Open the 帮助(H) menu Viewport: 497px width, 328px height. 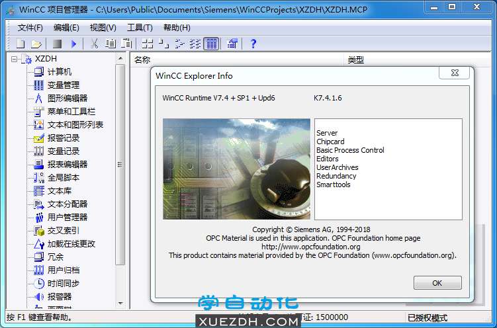click(177, 28)
